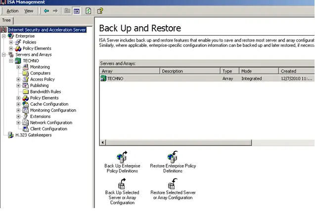Collapse the TECHNO array node
This screenshot has height=211, width=315.
click(x=11, y=61)
